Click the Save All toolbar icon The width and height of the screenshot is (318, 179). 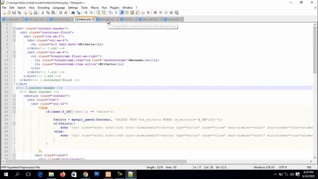(19, 13)
